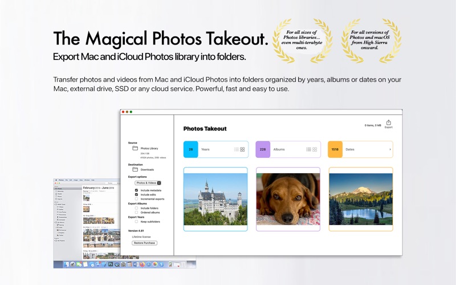
Task: Click the orange 1518 dates count swatch
Action: pyautogui.click(x=335, y=149)
